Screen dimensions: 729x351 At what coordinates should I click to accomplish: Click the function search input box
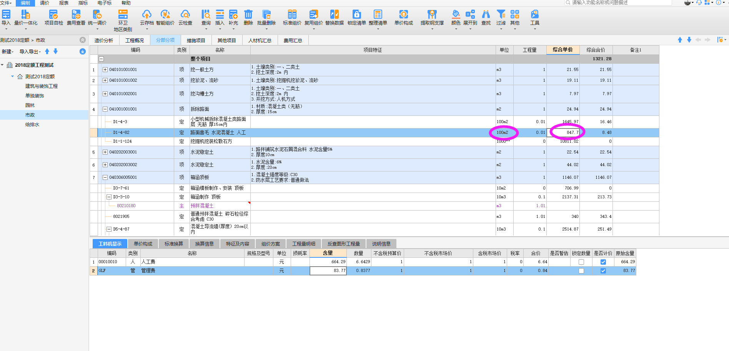(618, 3)
